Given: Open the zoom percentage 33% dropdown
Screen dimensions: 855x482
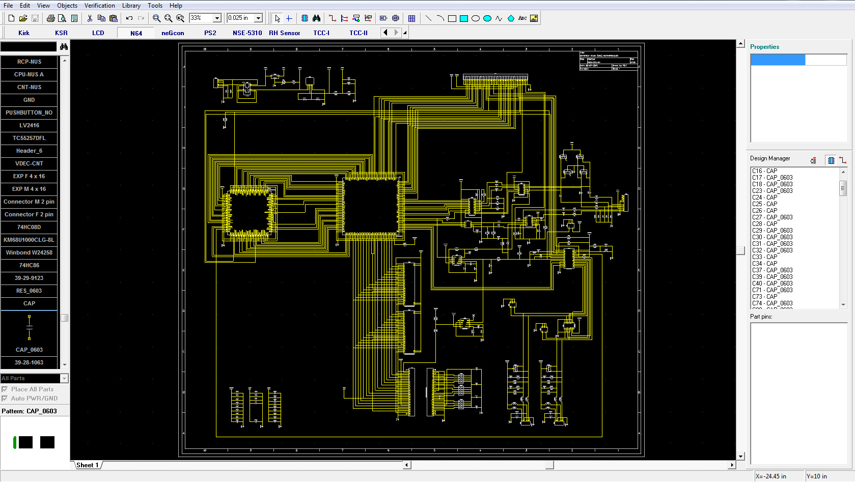Looking at the screenshot, I should pos(217,18).
